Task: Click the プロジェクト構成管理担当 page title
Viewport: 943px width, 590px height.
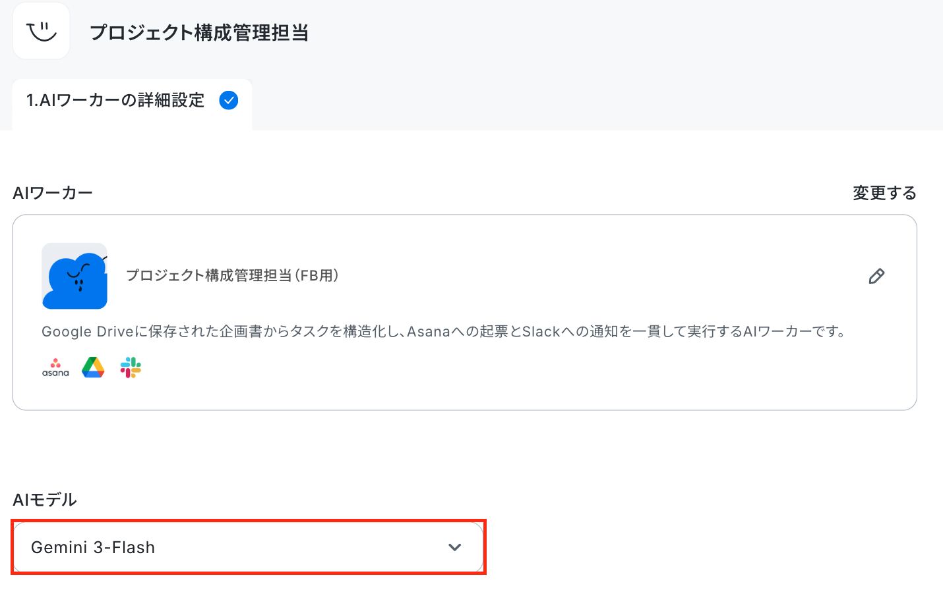Action: [x=199, y=32]
